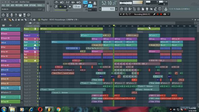199x112 pixels.
Task: Click the recorder camera snapshot icon
Action: click(164, 14)
